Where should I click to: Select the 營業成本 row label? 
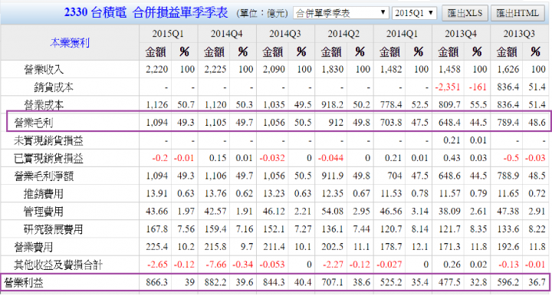[44, 105]
